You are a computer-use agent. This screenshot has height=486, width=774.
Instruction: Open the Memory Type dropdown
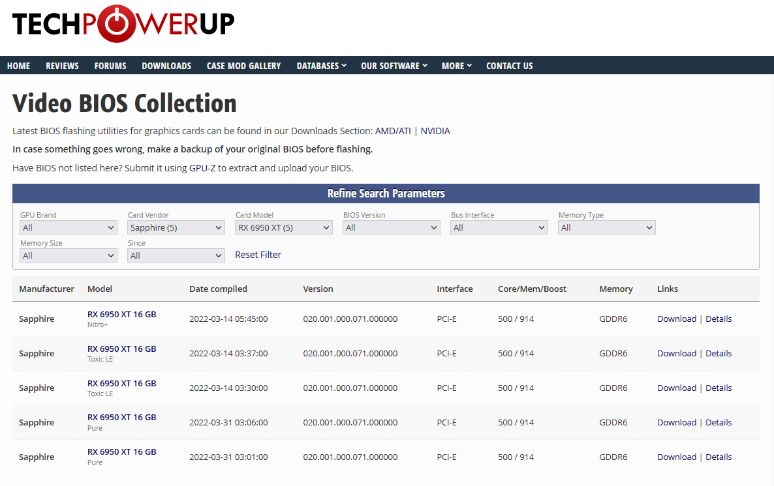coord(606,227)
